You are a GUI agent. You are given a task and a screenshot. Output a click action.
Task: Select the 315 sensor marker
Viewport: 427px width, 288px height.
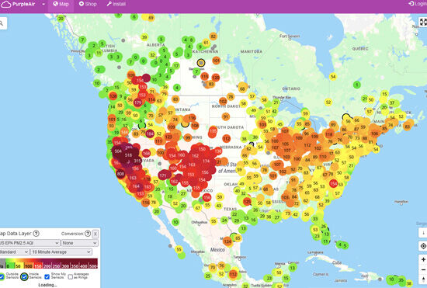137,161
